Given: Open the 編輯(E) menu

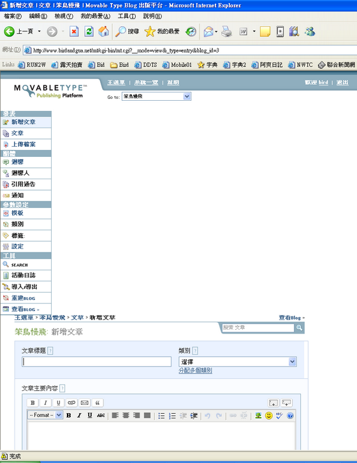Looking at the screenshot, I should click(38, 16).
